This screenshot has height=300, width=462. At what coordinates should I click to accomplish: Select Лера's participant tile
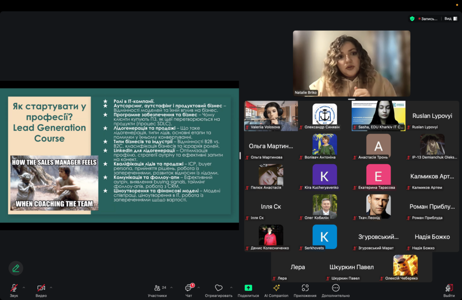298,267
